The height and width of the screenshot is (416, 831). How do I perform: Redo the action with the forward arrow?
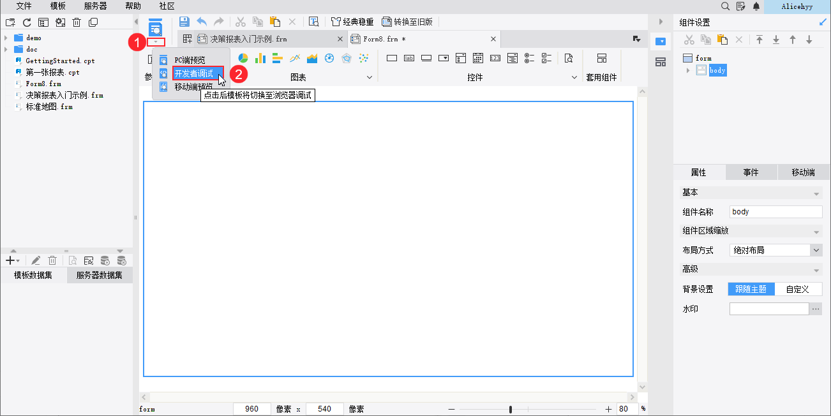pyautogui.click(x=219, y=21)
